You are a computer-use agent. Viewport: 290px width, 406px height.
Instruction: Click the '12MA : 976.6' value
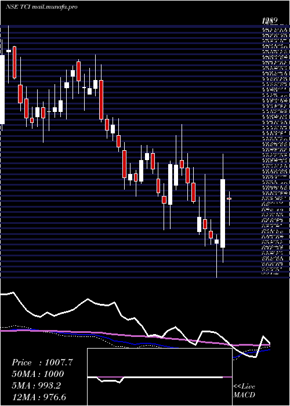tap(40, 397)
